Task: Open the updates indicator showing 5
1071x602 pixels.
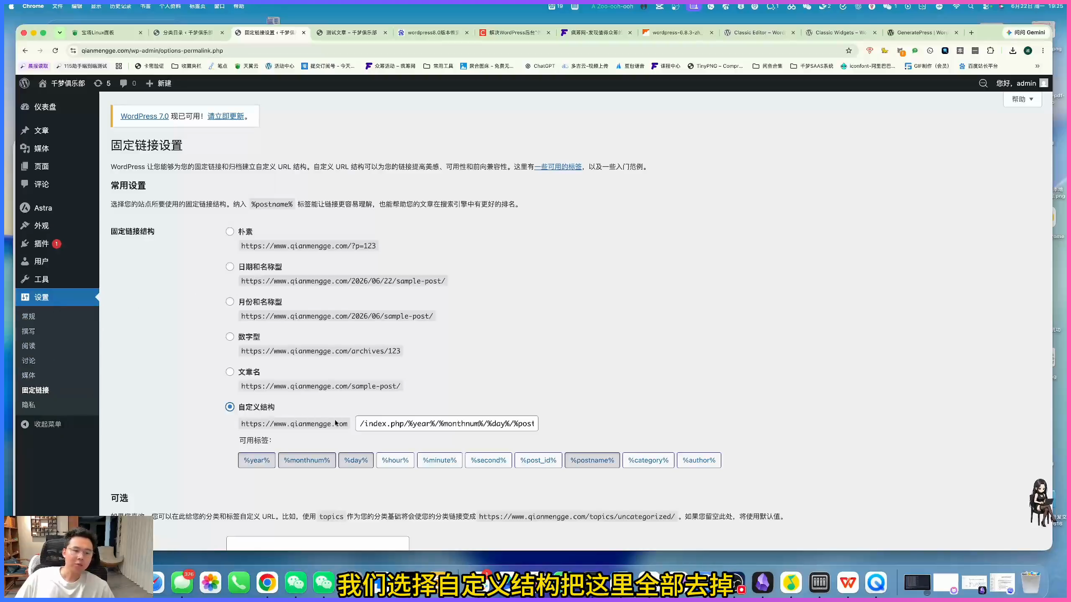Action: [102, 83]
